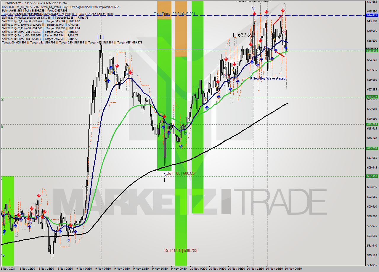
Task: Click the '9 Nov 20:30' time axis label
Action: [179, 269]
